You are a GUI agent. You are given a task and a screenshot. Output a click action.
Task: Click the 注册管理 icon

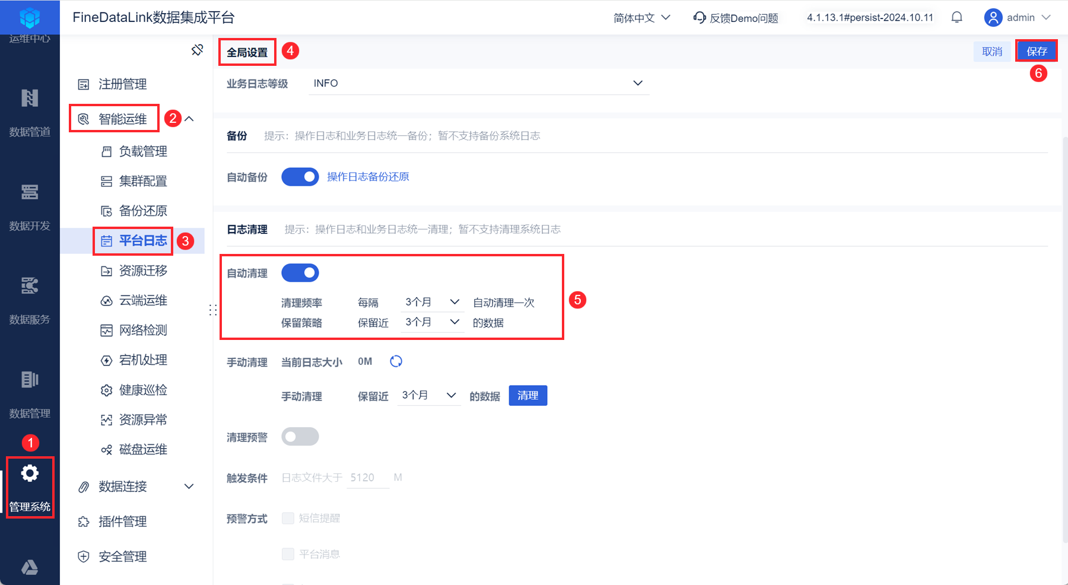coord(84,84)
